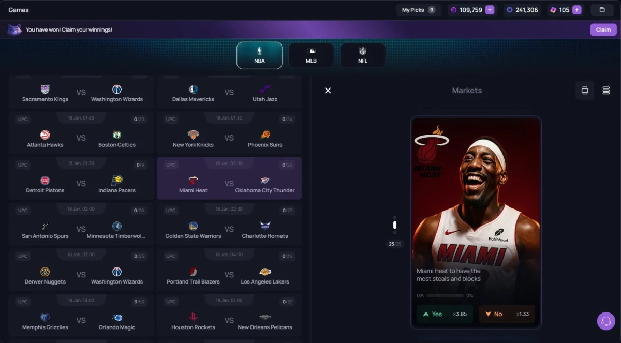
Task: Click the Portland Trail Blazers logo
Action: point(193,272)
